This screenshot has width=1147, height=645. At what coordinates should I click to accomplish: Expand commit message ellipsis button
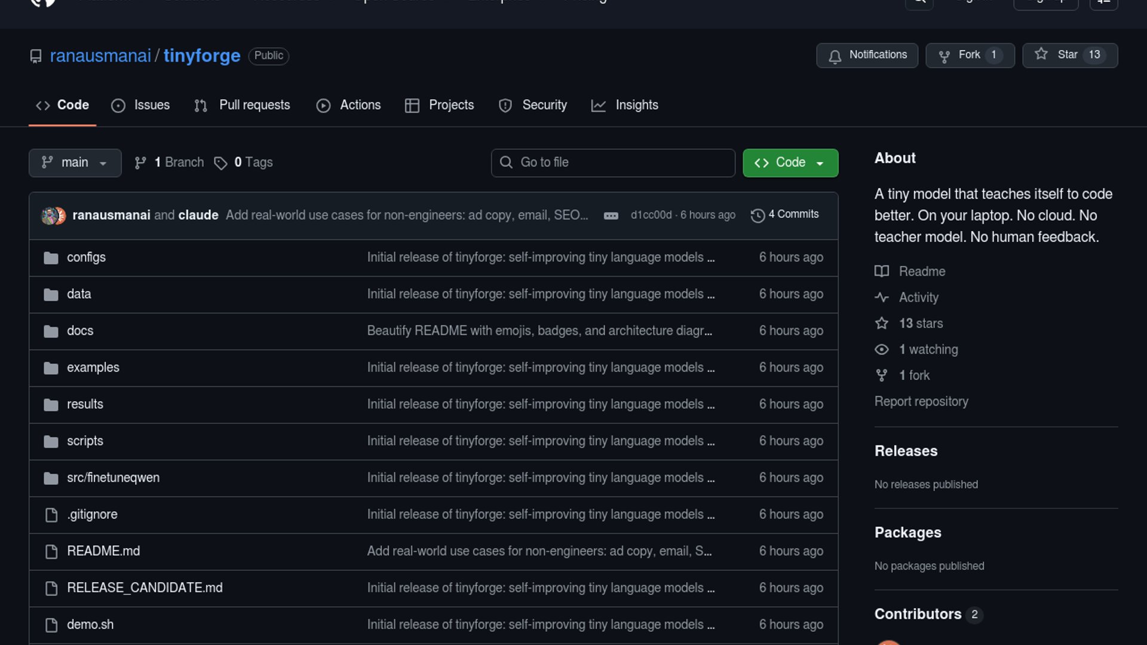(x=611, y=216)
